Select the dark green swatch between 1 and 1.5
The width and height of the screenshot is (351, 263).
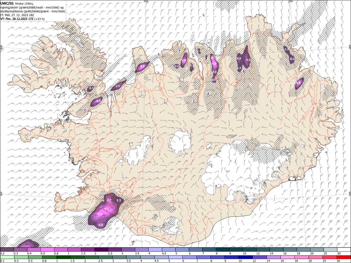[63, 257]
